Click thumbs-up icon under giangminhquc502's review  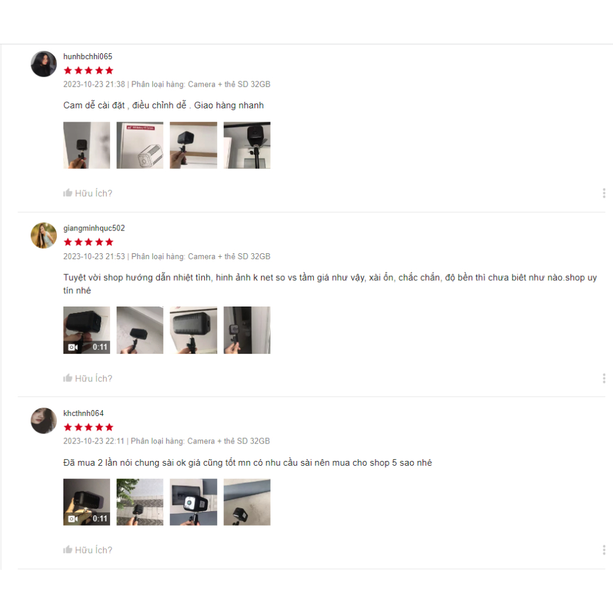pyautogui.click(x=68, y=378)
